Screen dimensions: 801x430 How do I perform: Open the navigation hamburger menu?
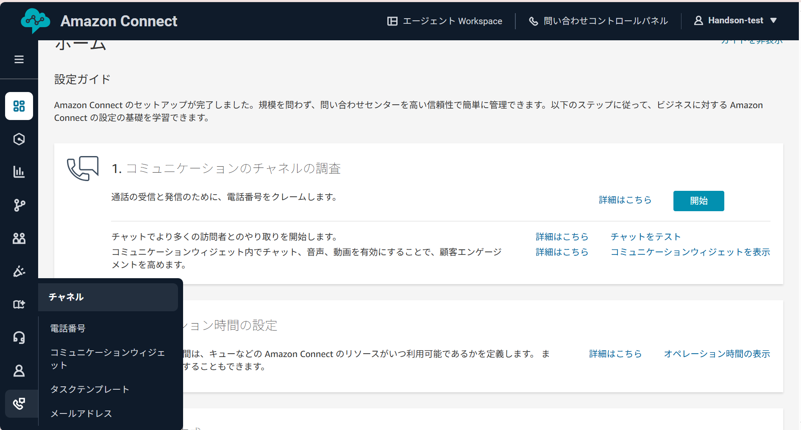(19, 59)
